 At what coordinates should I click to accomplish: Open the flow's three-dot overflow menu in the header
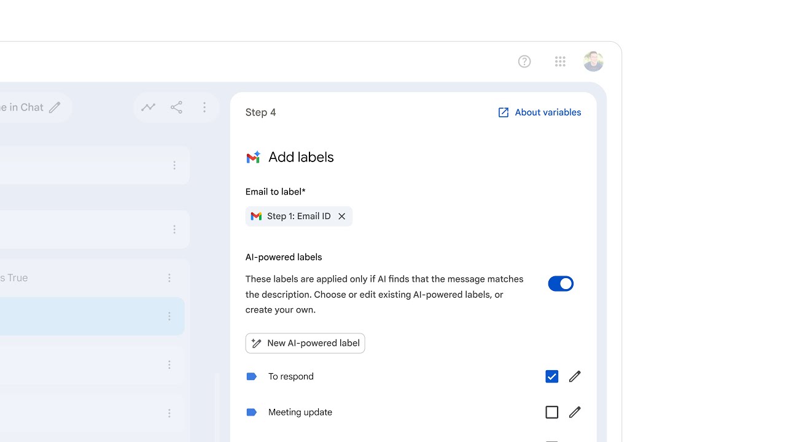click(204, 107)
